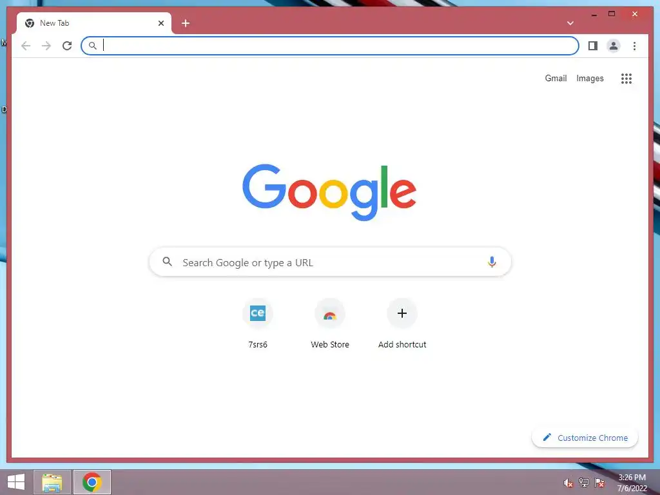Click the magnifier icon in the Google search box
The height and width of the screenshot is (495, 660).
click(167, 262)
